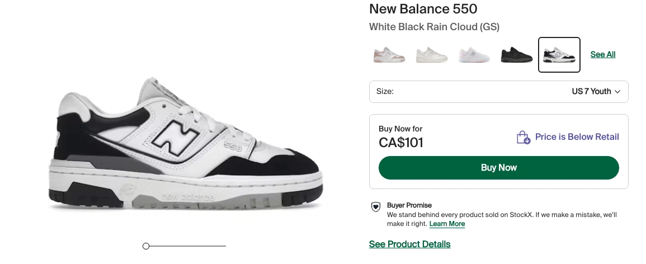Click the shopping bag price icon
646x264 pixels.
pos(524,137)
